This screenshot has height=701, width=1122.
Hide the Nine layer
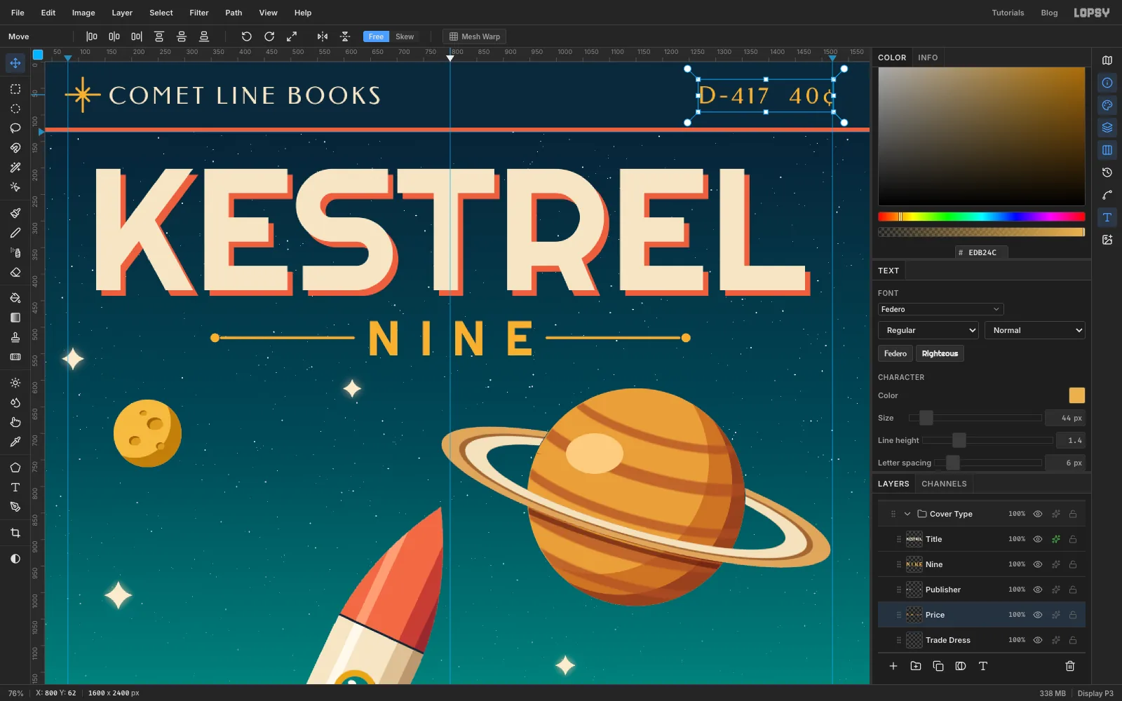click(1038, 564)
